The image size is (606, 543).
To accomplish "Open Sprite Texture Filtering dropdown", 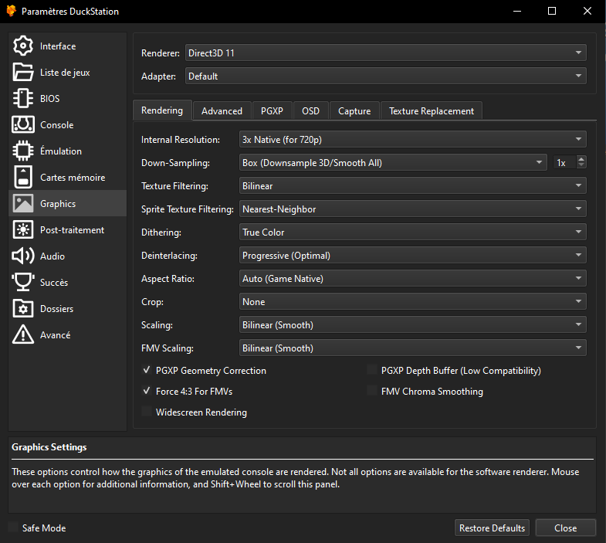I will pos(413,209).
